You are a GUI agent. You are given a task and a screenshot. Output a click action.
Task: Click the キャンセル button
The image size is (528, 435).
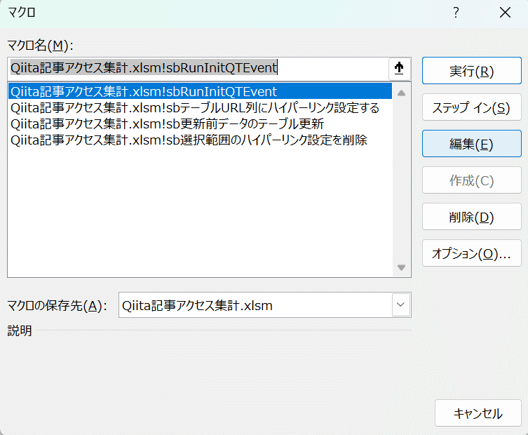[478, 413]
